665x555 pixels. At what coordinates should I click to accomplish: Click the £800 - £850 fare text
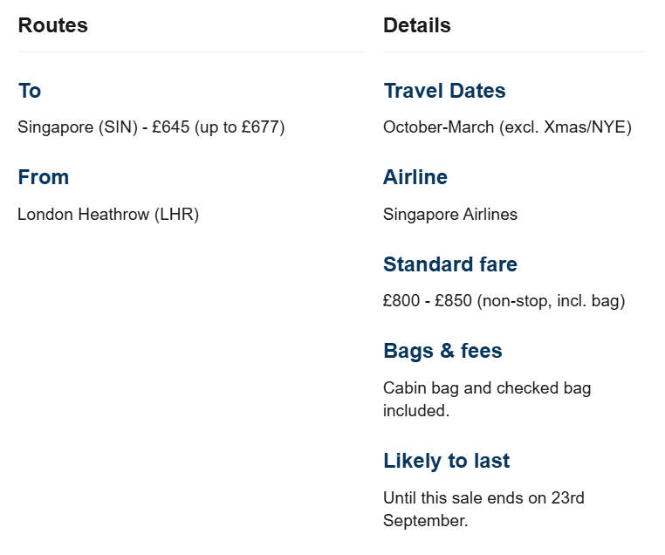504,300
